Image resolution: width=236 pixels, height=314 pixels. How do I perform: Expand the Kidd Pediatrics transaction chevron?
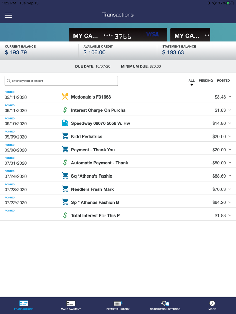230,136
